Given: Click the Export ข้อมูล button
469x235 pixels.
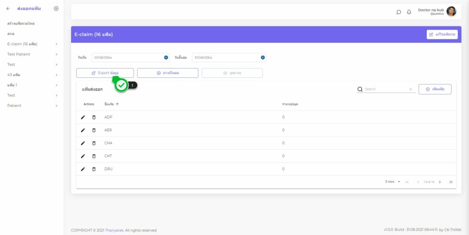Looking at the screenshot, I should 105,73.
